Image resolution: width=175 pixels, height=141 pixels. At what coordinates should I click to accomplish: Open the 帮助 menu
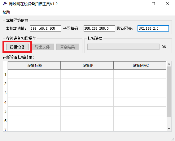coord(6,12)
